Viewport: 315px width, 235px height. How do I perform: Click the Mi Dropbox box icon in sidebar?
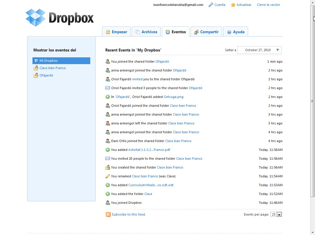(36, 61)
